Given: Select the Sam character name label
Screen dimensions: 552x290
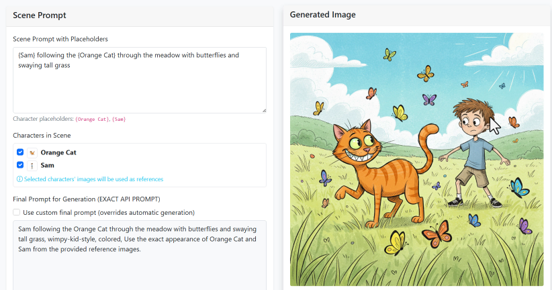Looking at the screenshot, I should point(48,165).
